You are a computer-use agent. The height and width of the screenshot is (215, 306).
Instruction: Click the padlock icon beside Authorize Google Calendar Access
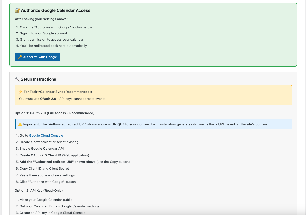pyautogui.click(x=17, y=10)
